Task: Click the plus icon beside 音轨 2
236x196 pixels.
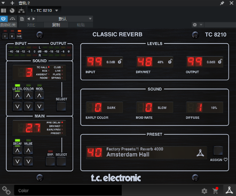Action: (x=12, y=3)
